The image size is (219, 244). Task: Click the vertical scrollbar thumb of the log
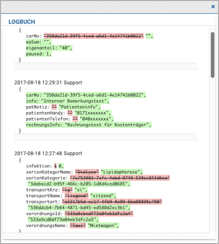point(213,55)
